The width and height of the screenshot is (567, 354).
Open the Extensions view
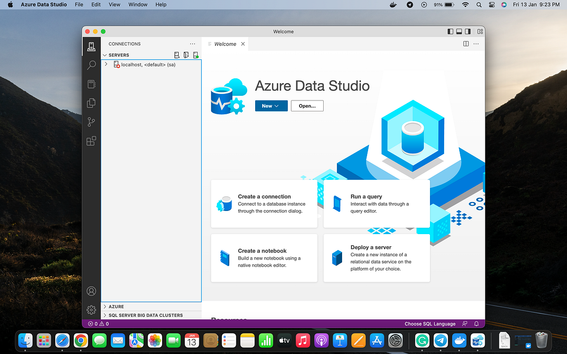[x=91, y=141]
